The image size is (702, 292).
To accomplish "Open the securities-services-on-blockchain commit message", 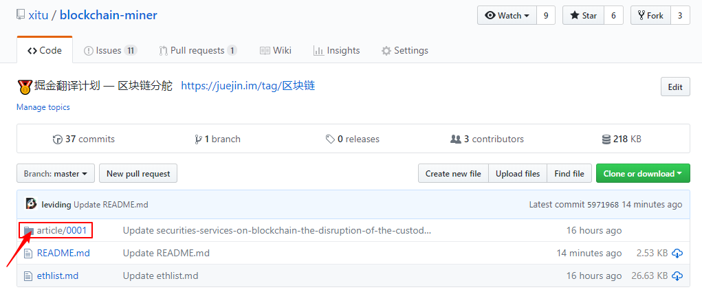I will pos(276,230).
